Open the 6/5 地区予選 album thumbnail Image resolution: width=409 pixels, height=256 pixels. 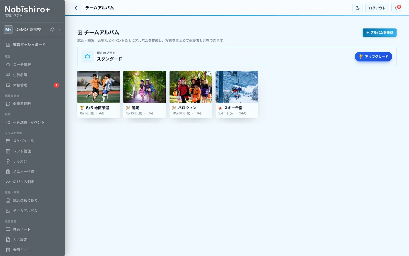(98, 87)
